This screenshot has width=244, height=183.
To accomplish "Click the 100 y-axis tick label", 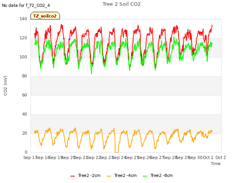I will pos(23,57).
